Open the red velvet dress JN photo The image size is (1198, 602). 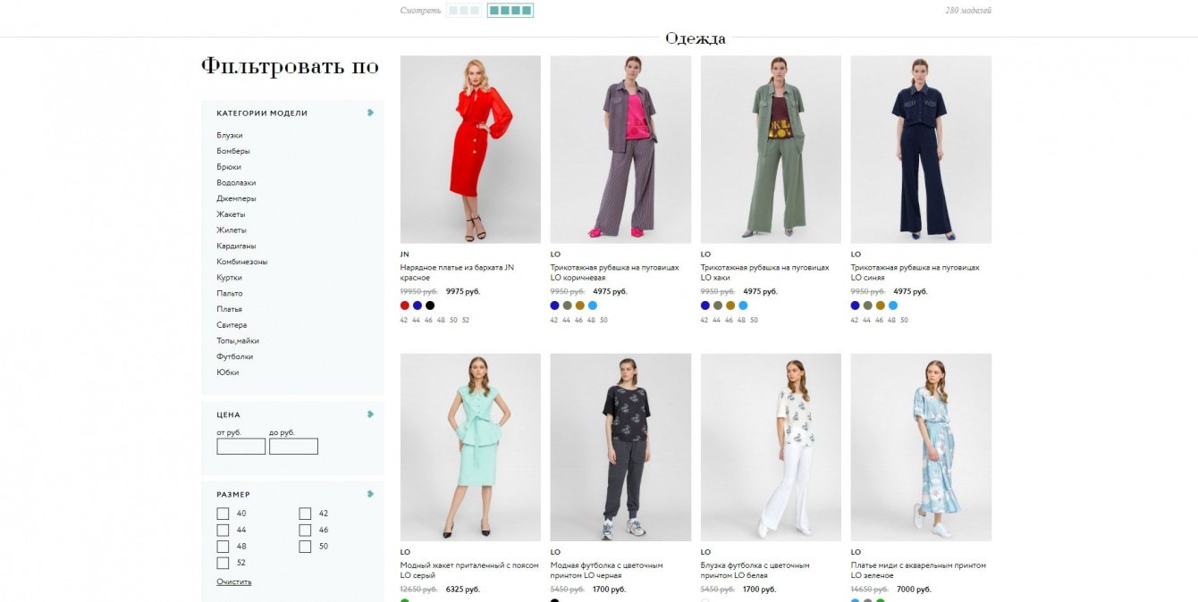pyautogui.click(x=470, y=149)
